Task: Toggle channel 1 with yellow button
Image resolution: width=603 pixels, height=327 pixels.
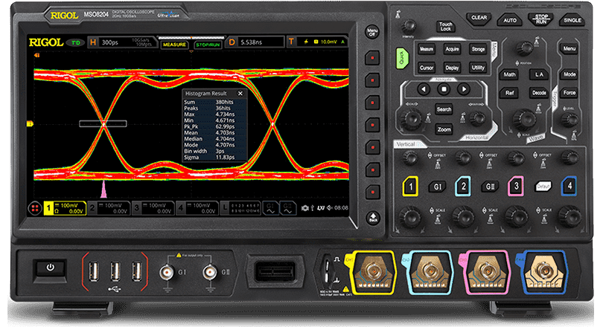Action: (x=407, y=186)
